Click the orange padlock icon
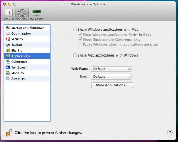 click(x=9, y=133)
